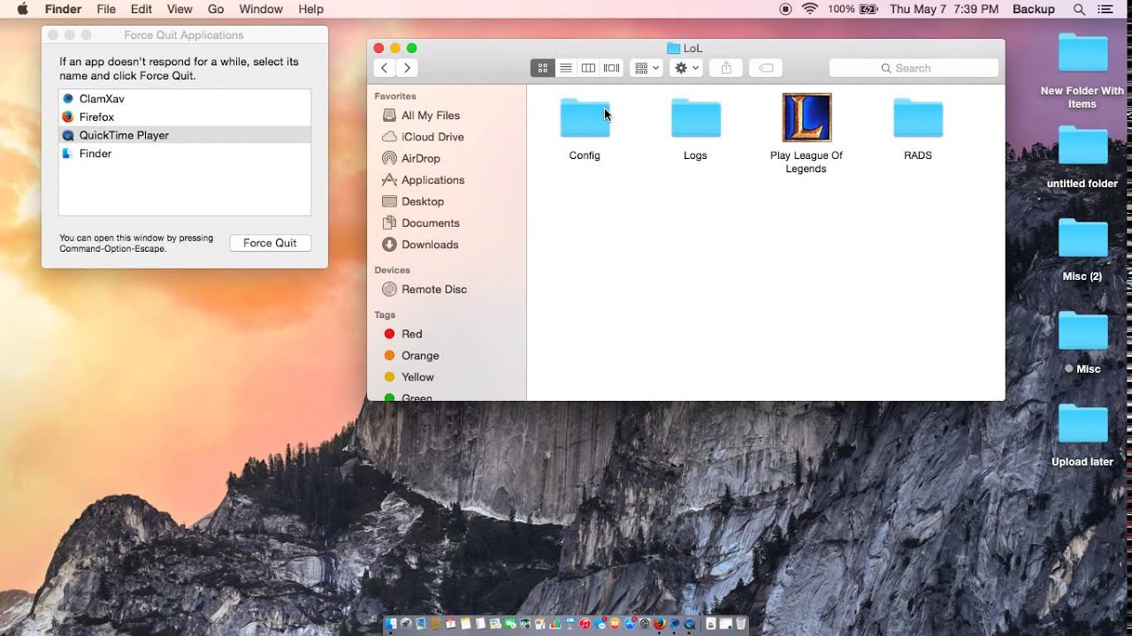Open Spotlight search
Viewport: 1132px width, 636px height.
(x=1079, y=9)
